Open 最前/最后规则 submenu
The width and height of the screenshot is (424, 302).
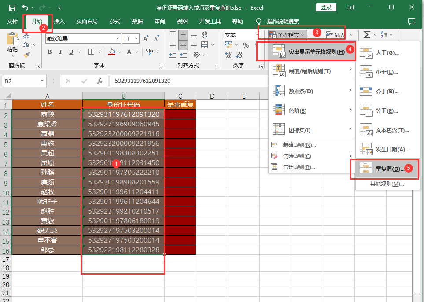tap(312, 71)
